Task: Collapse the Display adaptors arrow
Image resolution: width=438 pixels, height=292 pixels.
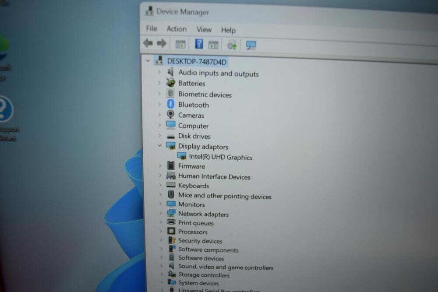Action: (160, 145)
